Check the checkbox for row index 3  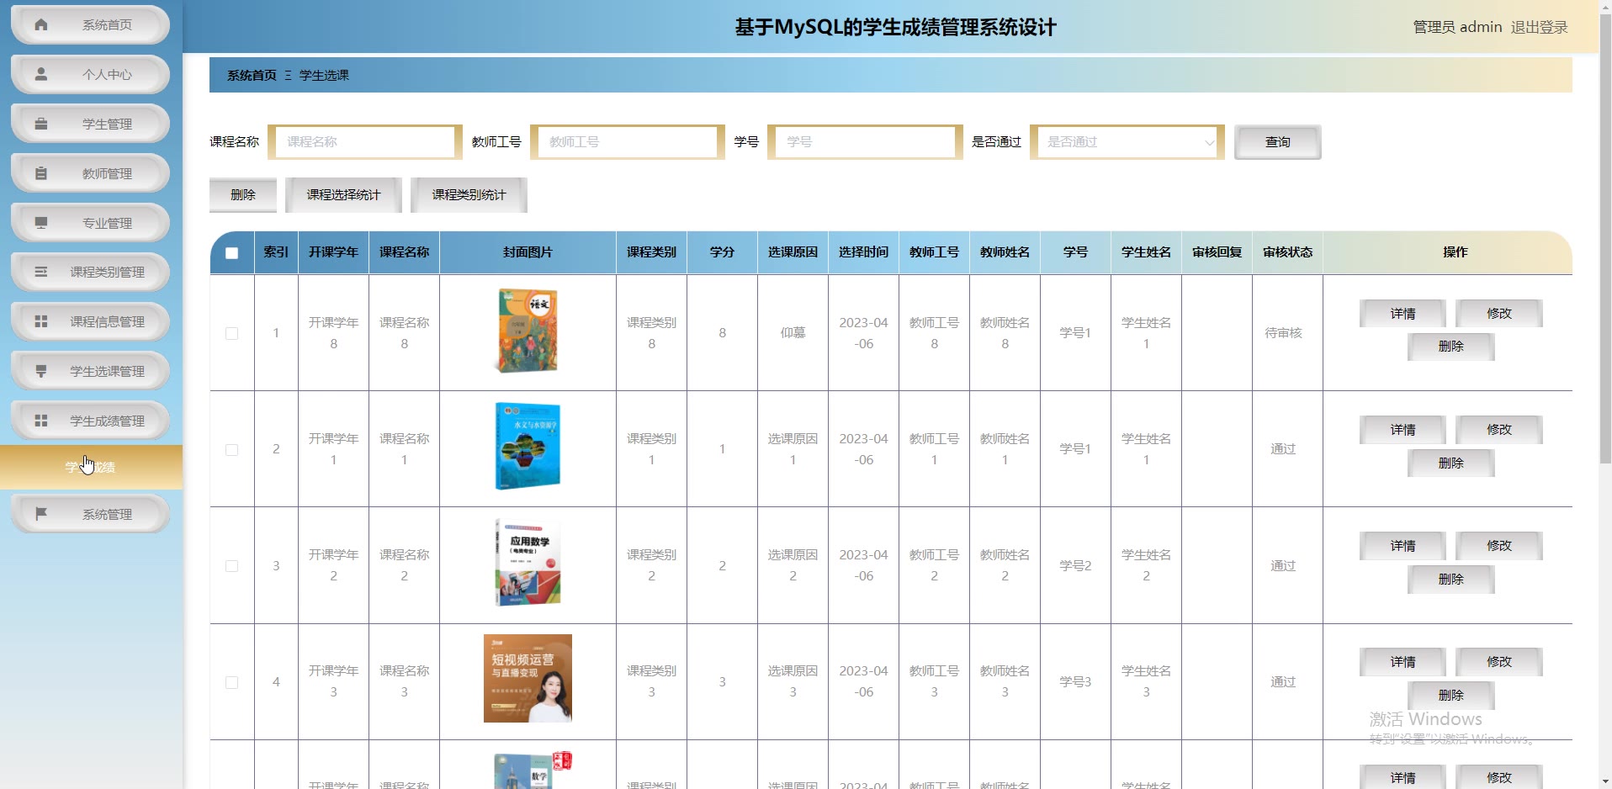tap(231, 566)
